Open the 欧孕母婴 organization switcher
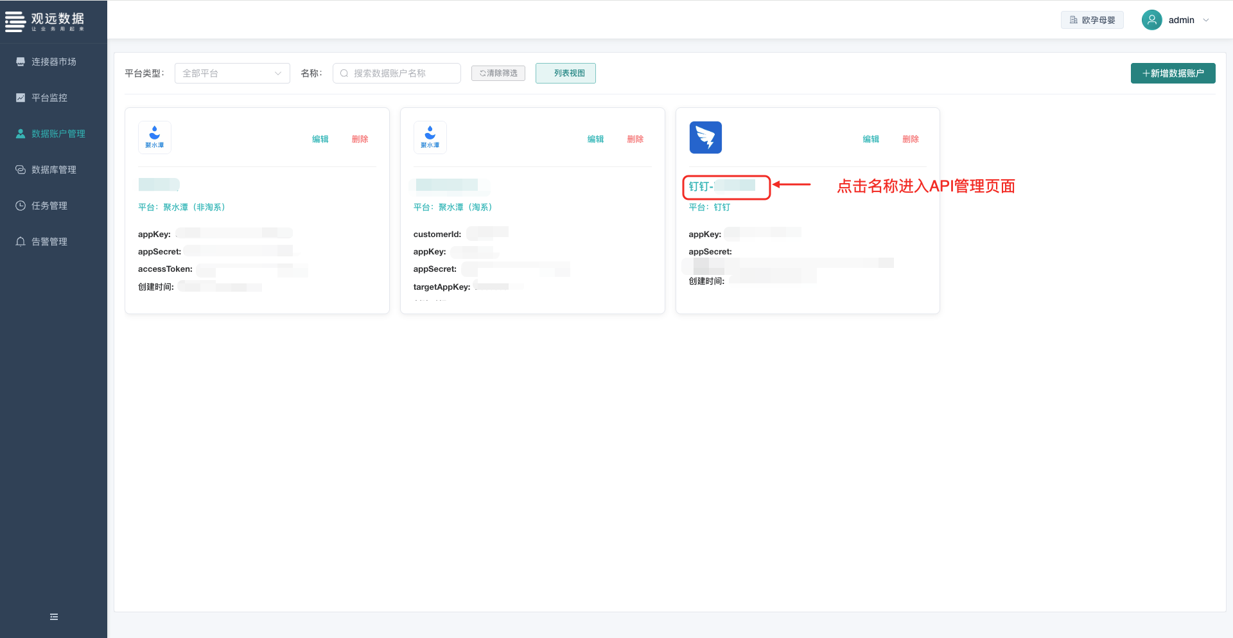1233x638 pixels. pyautogui.click(x=1092, y=20)
